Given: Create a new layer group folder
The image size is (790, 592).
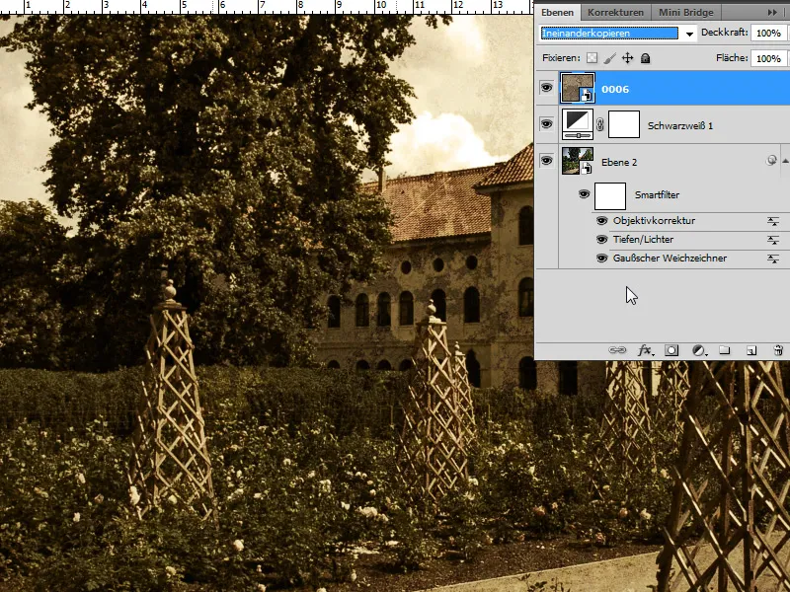Looking at the screenshot, I should (725, 350).
